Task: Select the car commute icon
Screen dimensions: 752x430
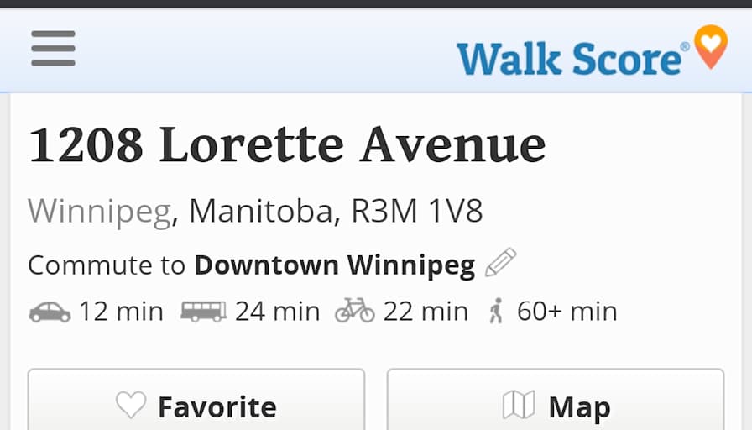Action: (50, 312)
